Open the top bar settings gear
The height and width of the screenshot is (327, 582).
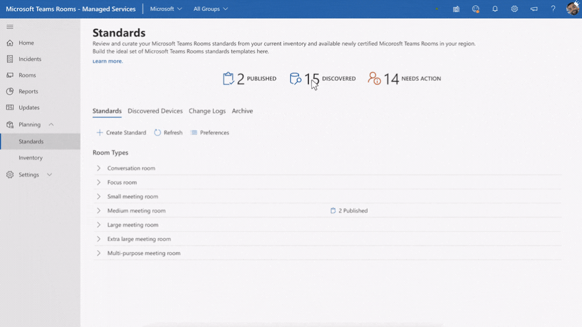[514, 9]
